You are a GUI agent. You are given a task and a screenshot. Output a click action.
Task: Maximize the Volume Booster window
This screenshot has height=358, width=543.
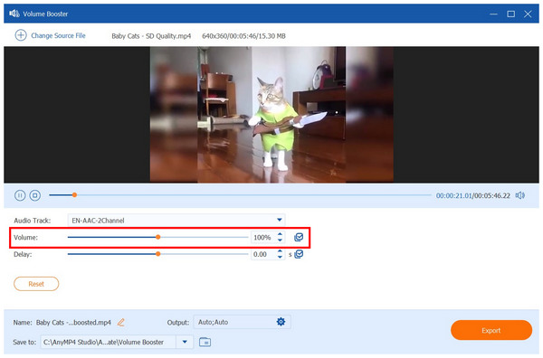tap(510, 14)
